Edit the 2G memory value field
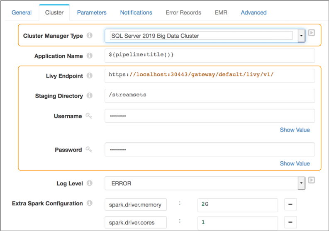Viewport: 329px width, 231px height. [x=238, y=205]
